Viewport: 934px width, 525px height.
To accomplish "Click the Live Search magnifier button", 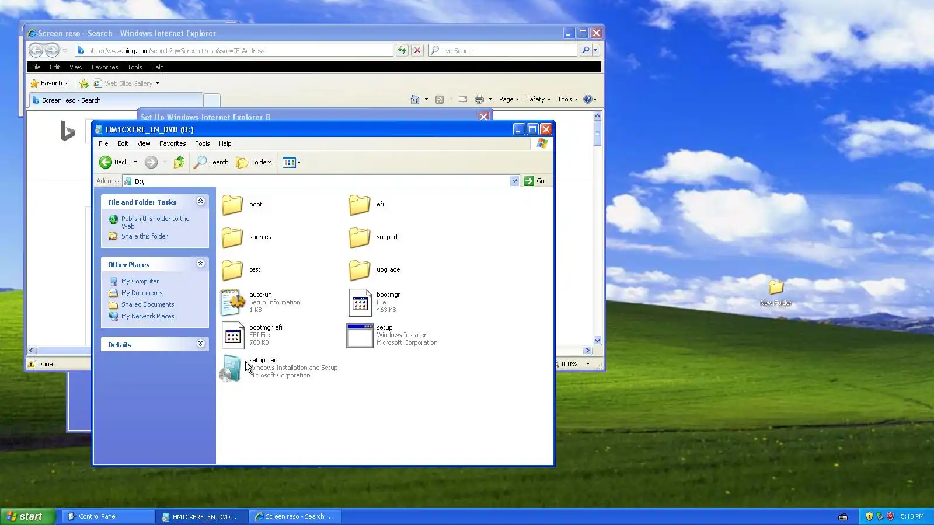I will pos(586,51).
